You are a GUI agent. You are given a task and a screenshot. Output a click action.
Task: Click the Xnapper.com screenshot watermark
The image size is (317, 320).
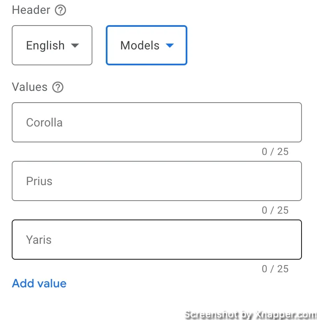point(251,315)
